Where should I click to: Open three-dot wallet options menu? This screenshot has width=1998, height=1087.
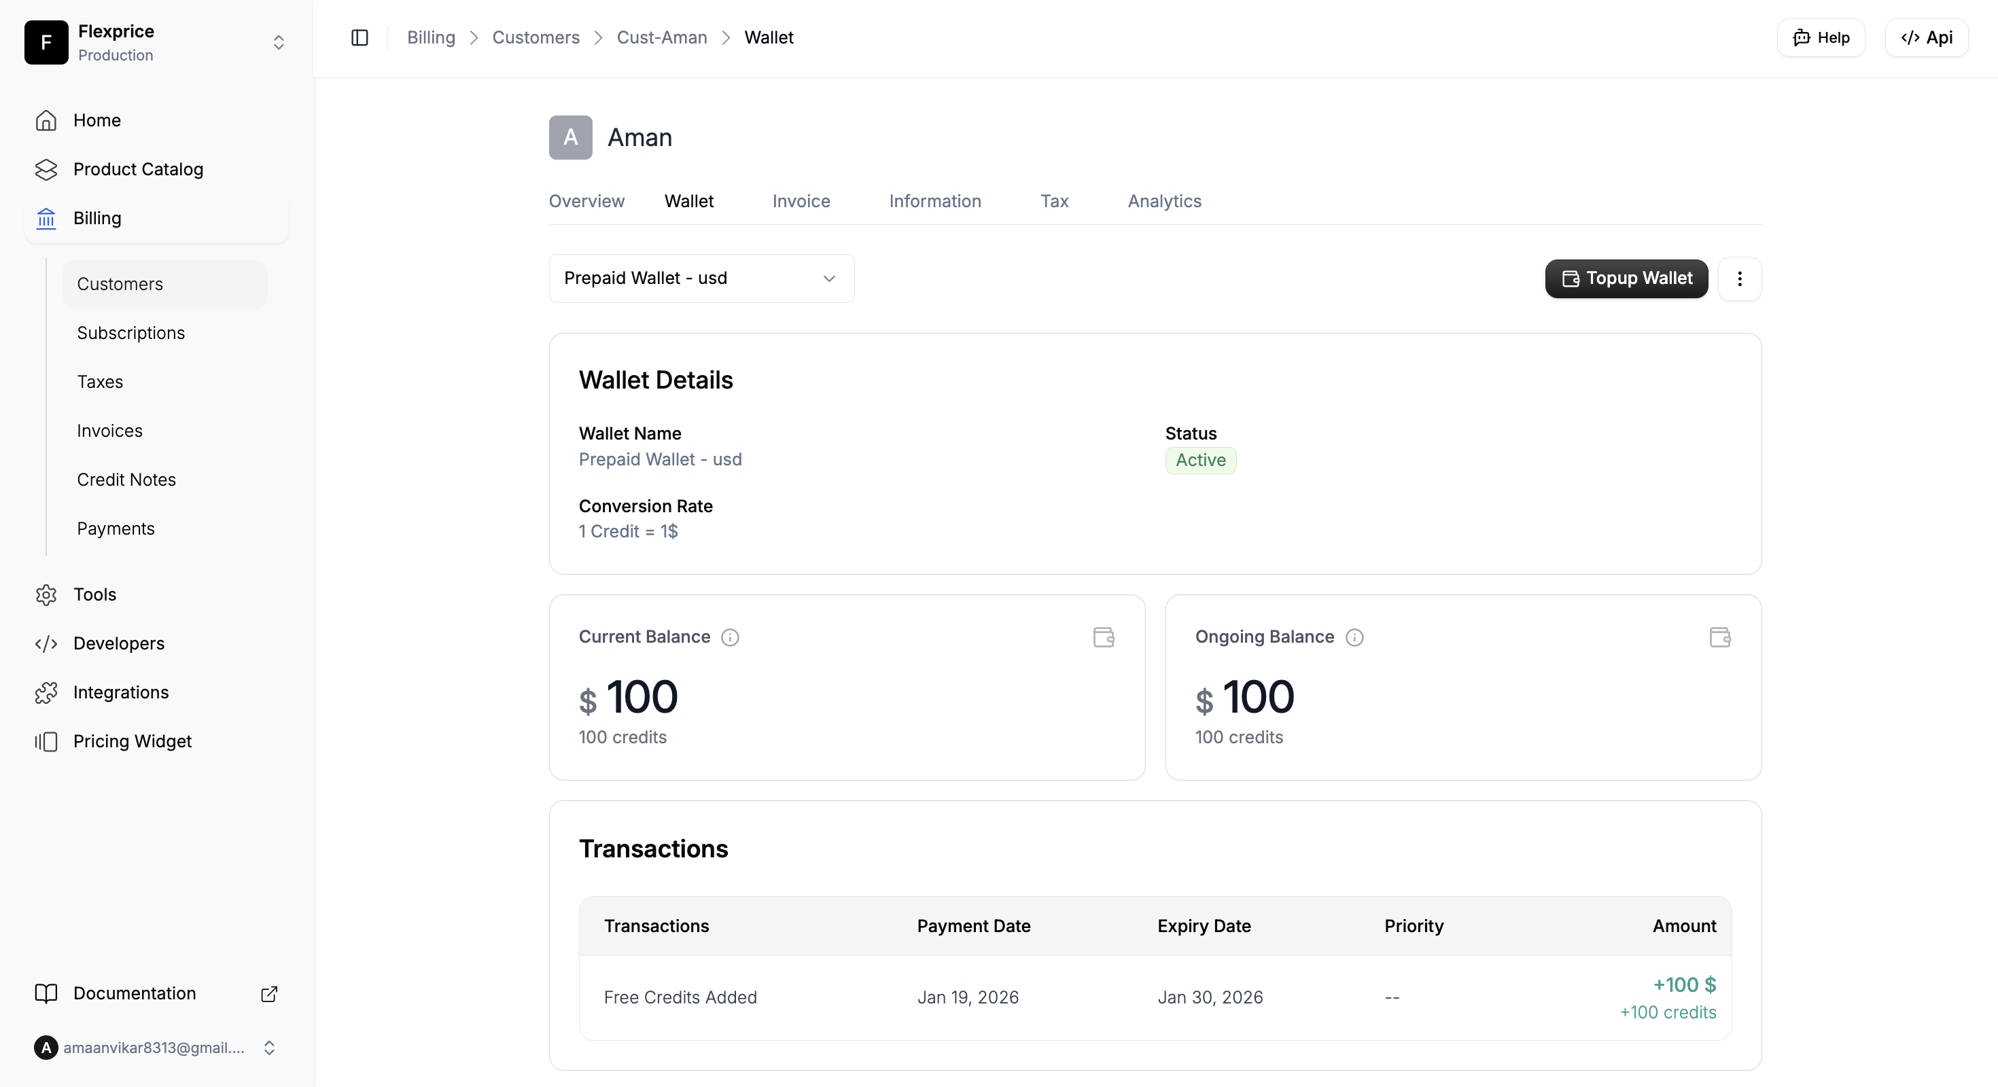pyautogui.click(x=1740, y=279)
